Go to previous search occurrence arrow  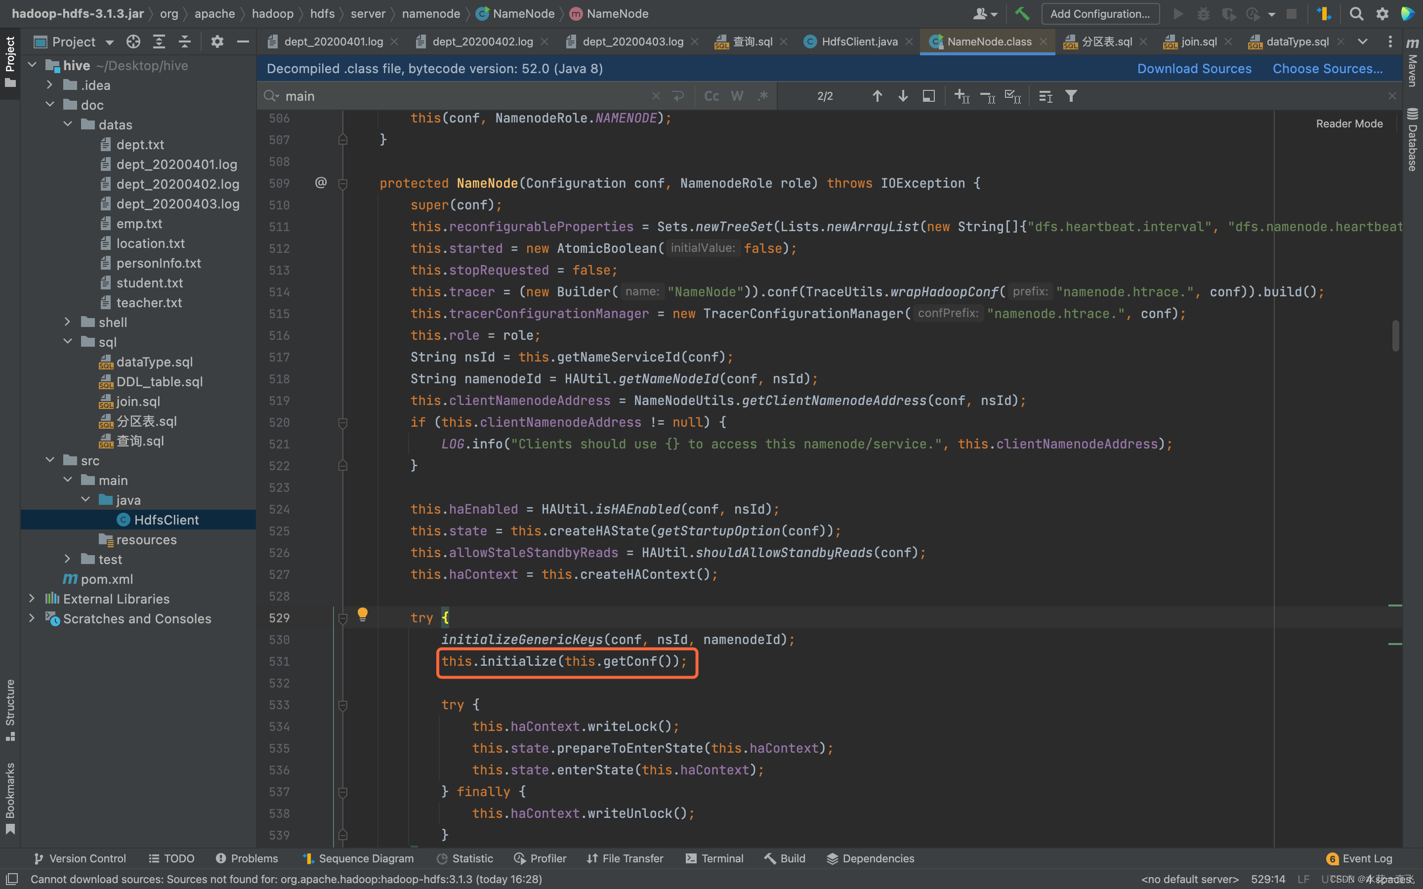tap(877, 96)
